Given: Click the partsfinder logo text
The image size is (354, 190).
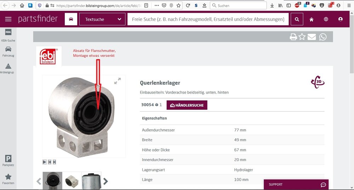Looking at the screenshot, I should coord(38,19).
